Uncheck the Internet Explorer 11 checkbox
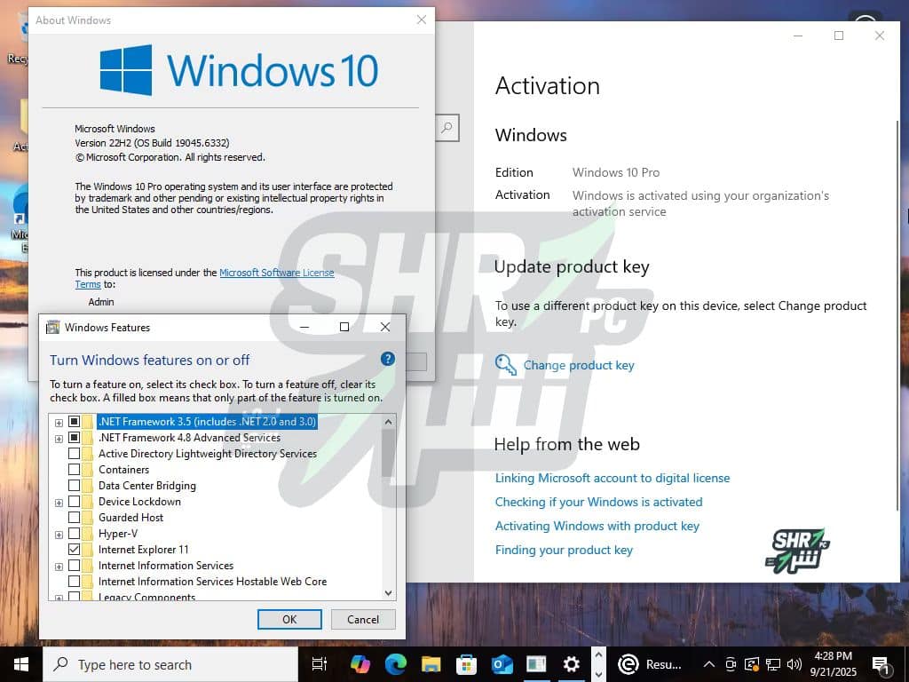 tap(75, 550)
